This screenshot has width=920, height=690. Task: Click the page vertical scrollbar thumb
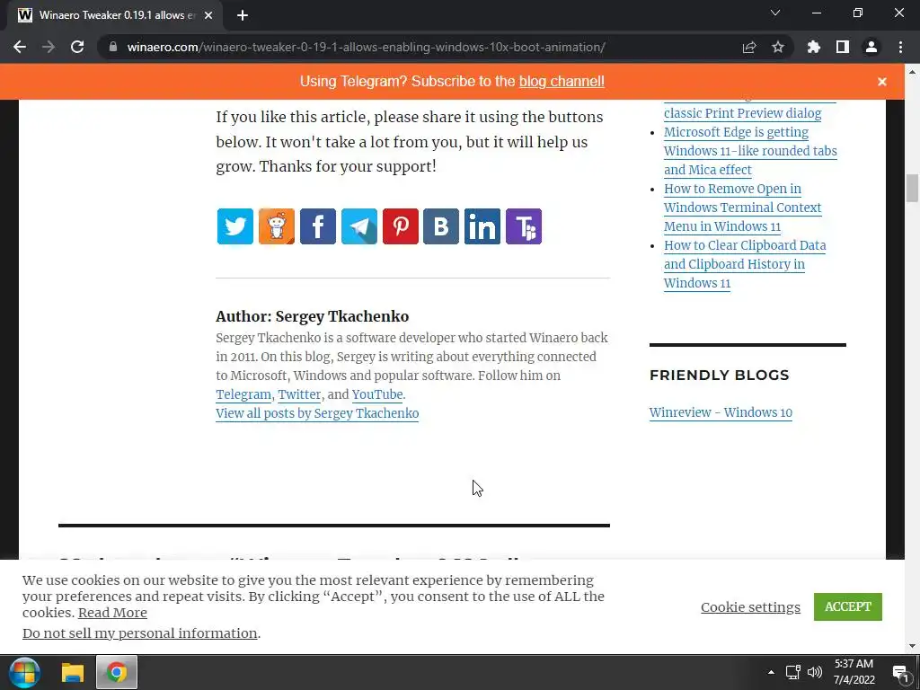point(912,188)
